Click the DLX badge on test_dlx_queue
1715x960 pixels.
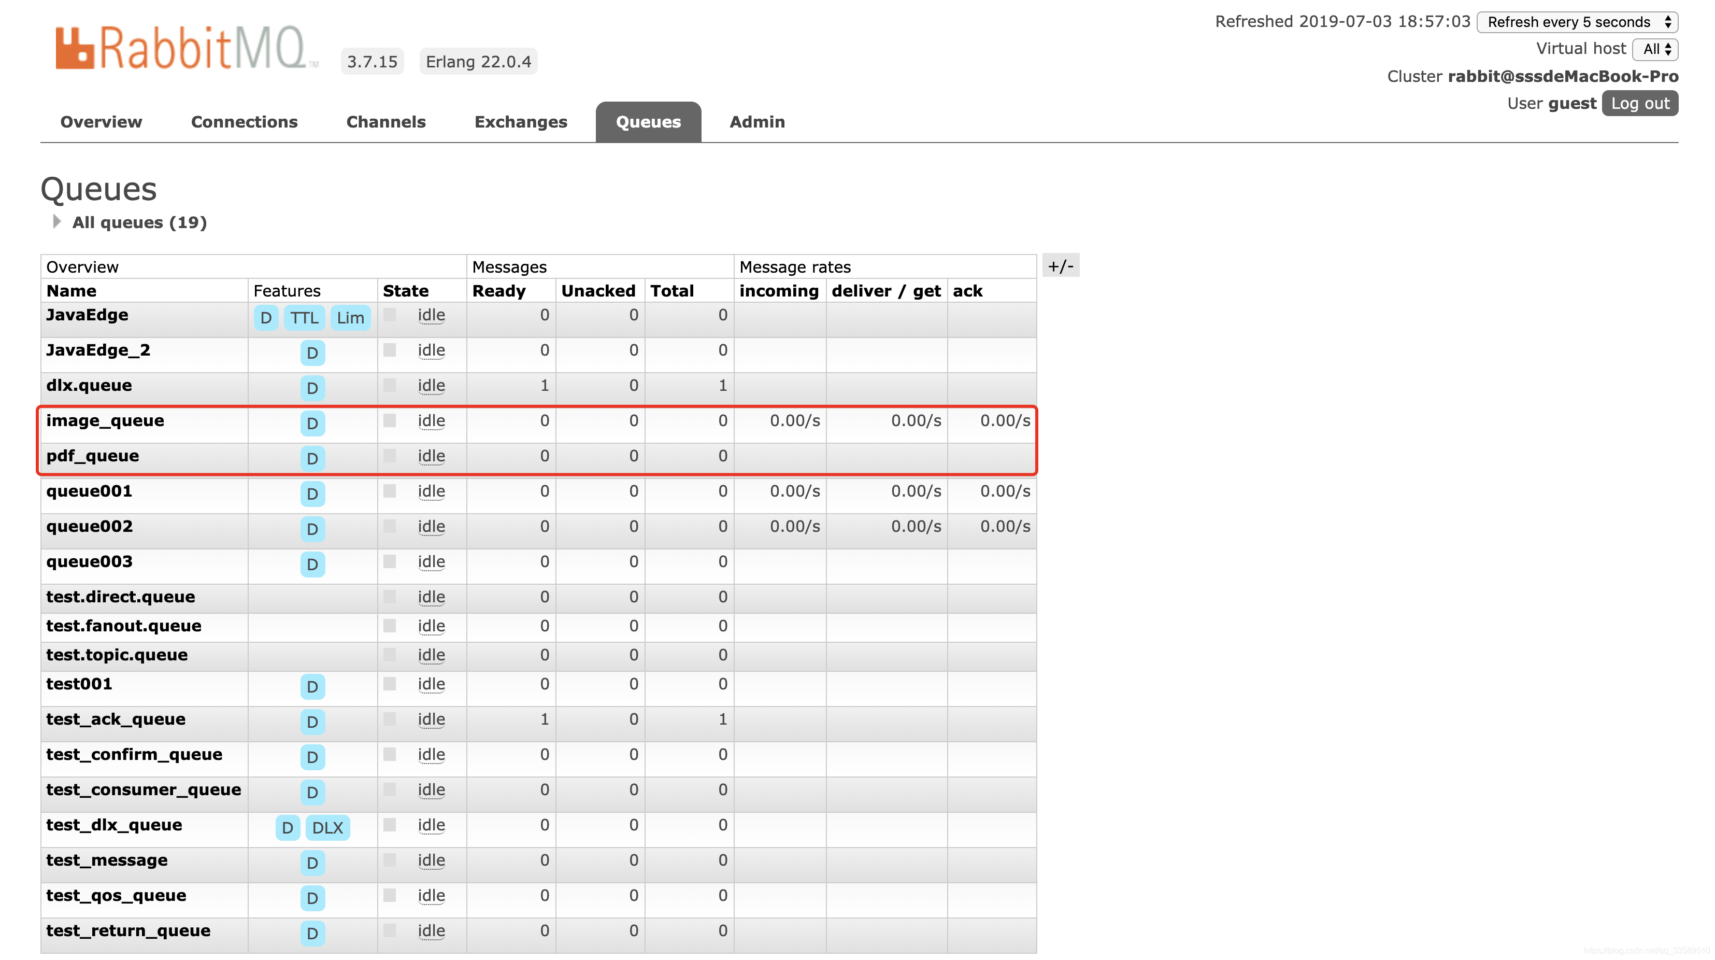point(327,827)
